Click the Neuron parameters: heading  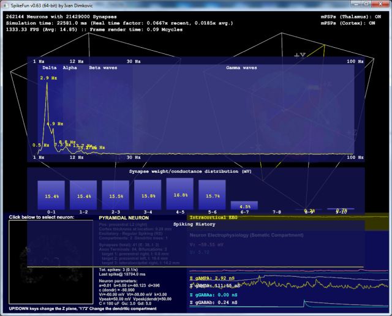pos(118,281)
